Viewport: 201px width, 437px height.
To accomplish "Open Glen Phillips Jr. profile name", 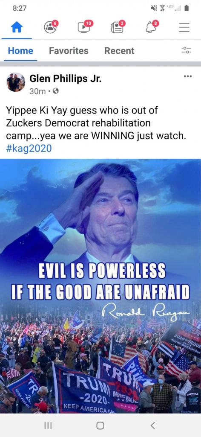I will [65, 79].
